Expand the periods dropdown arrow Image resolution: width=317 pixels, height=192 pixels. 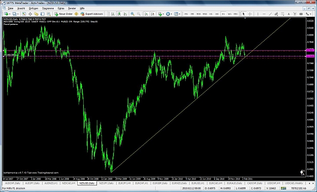pos(171,14)
